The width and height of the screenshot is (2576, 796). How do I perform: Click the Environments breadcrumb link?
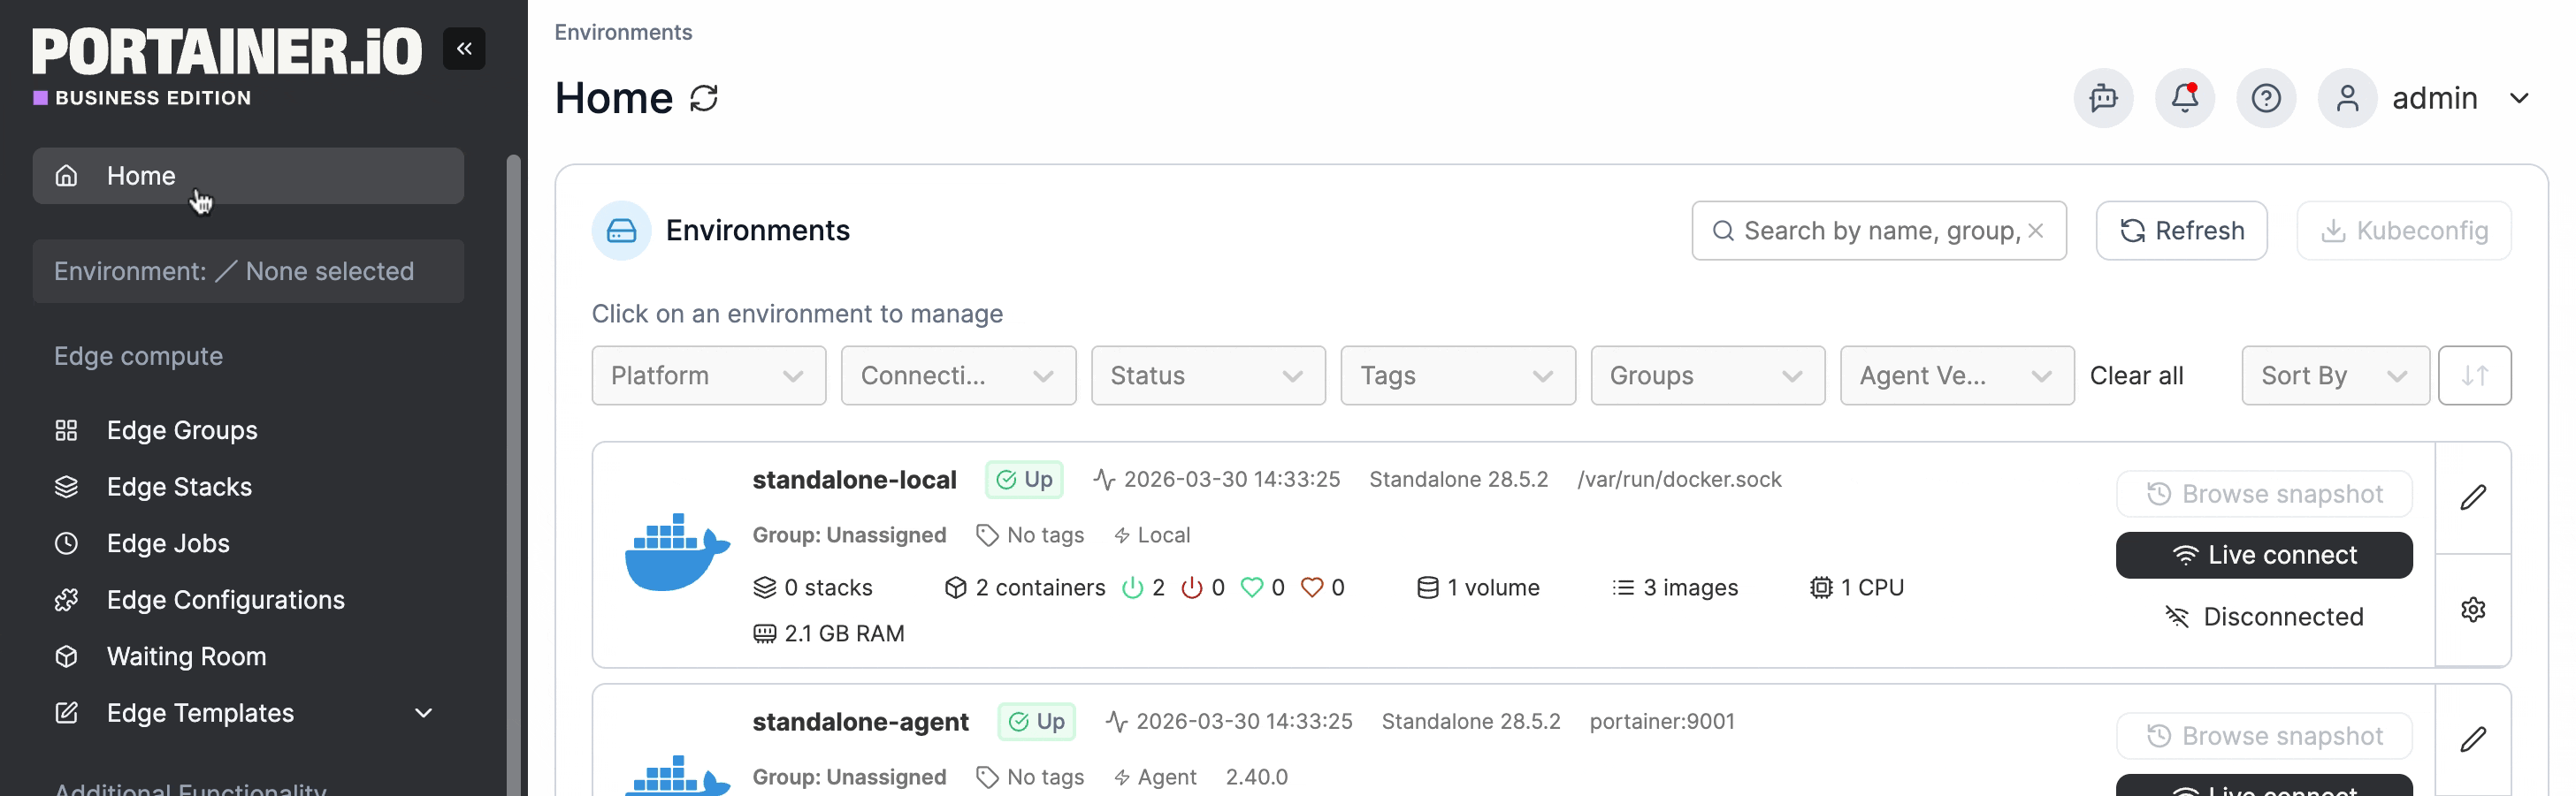[623, 32]
